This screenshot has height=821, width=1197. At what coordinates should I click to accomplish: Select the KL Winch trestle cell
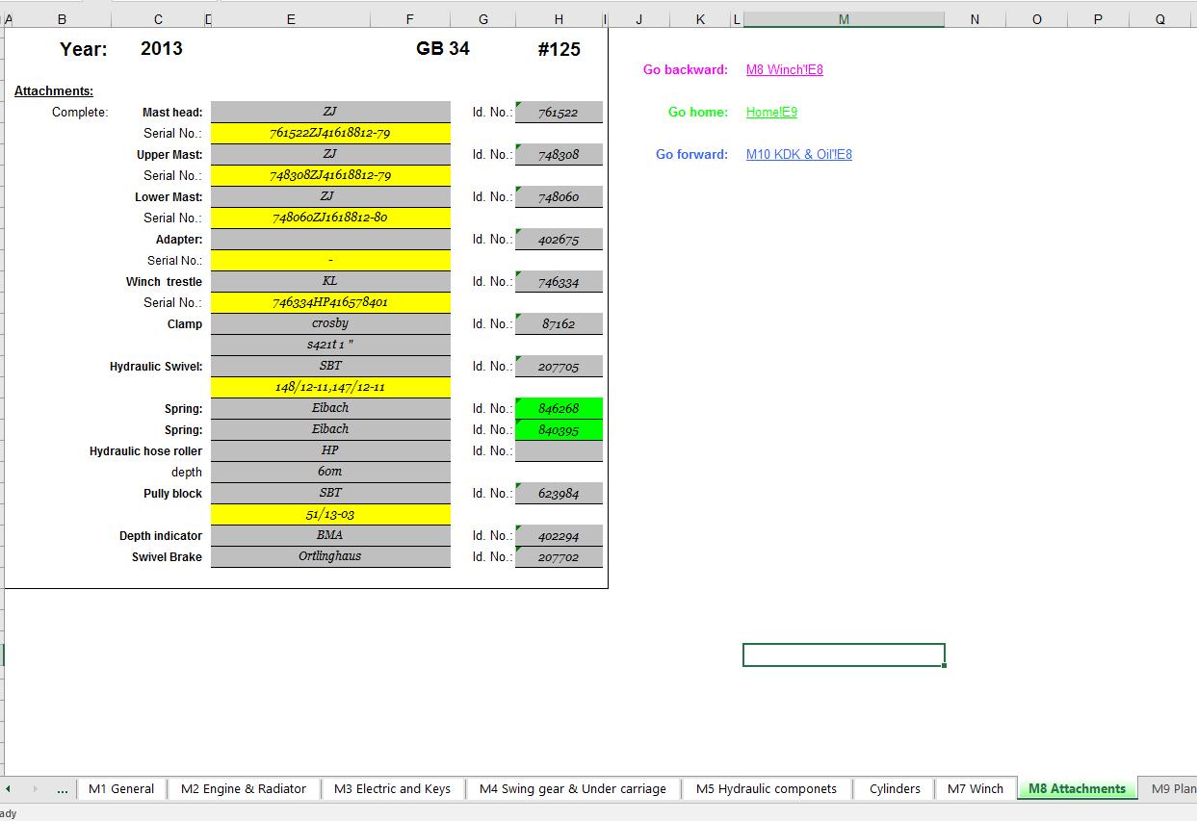pyautogui.click(x=330, y=281)
